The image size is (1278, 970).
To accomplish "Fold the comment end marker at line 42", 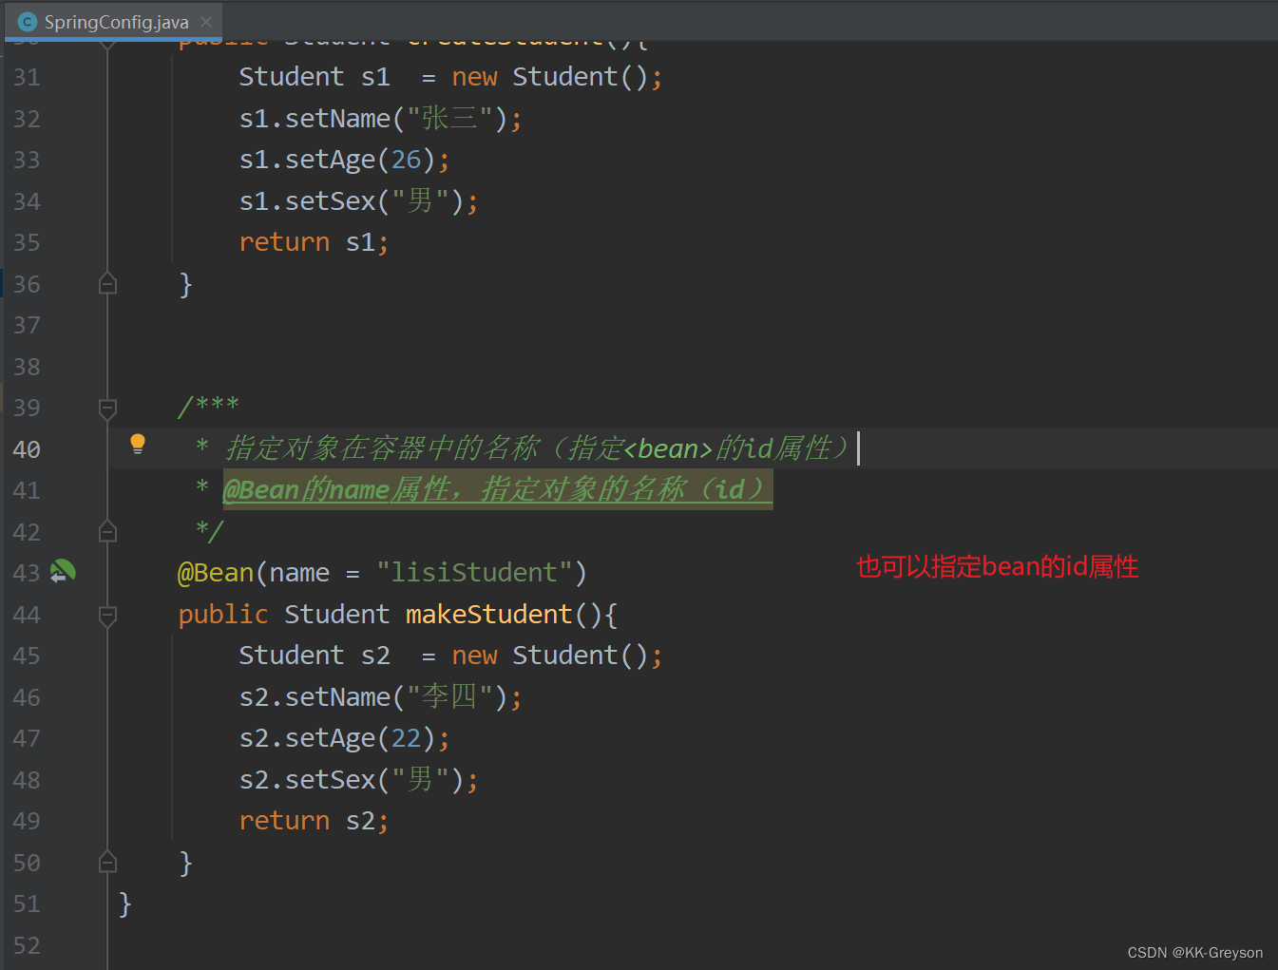I will [x=107, y=532].
